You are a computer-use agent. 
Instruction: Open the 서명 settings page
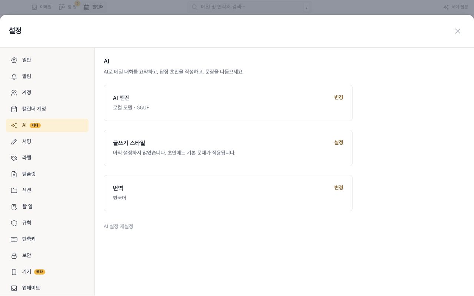click(47, 141)
